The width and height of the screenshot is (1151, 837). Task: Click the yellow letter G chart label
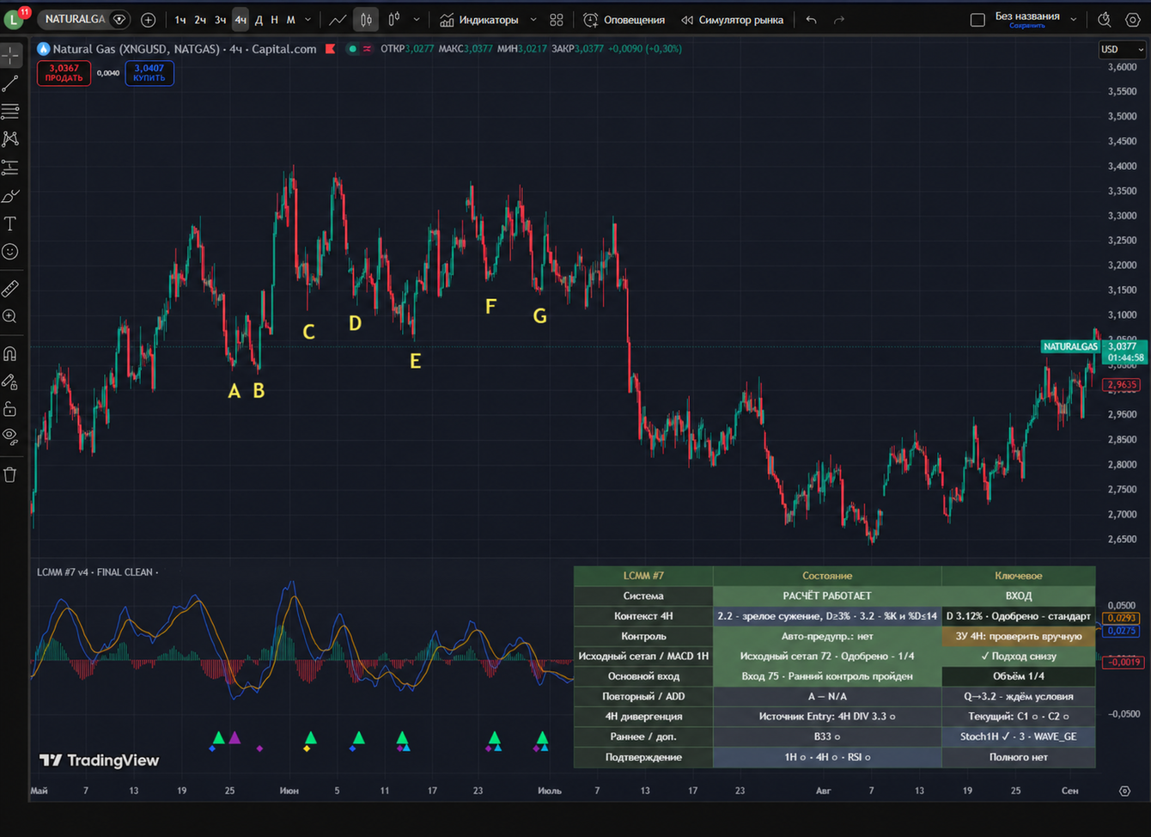pos(539,316)
